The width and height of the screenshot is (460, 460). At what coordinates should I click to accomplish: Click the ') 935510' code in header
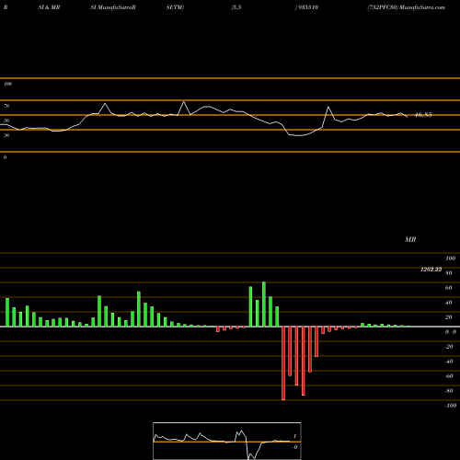point(306,7)
